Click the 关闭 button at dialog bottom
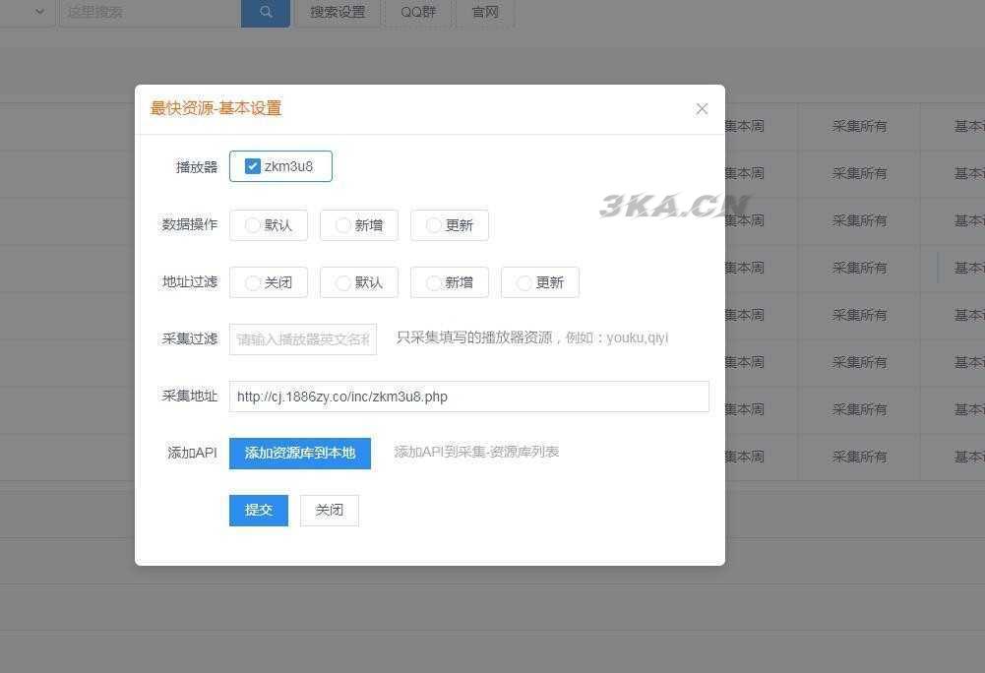Viewport: 985px width, 673px height. [330, 511]
